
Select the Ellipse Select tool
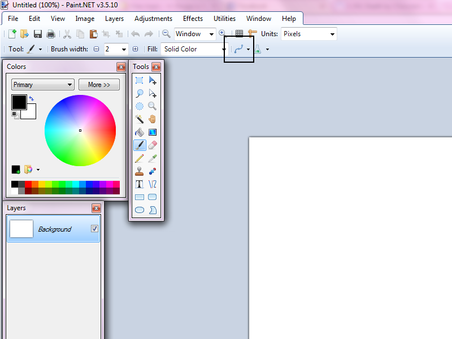pyautogui.click(x=139, y=106)
